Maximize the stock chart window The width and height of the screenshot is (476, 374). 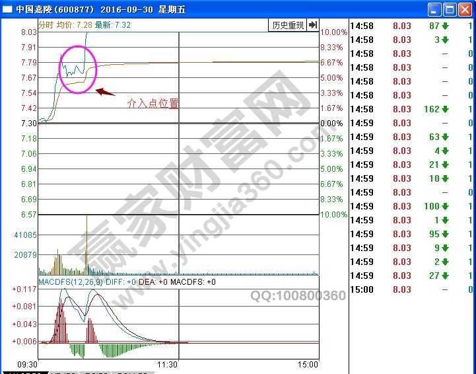[x=450, y=9]
